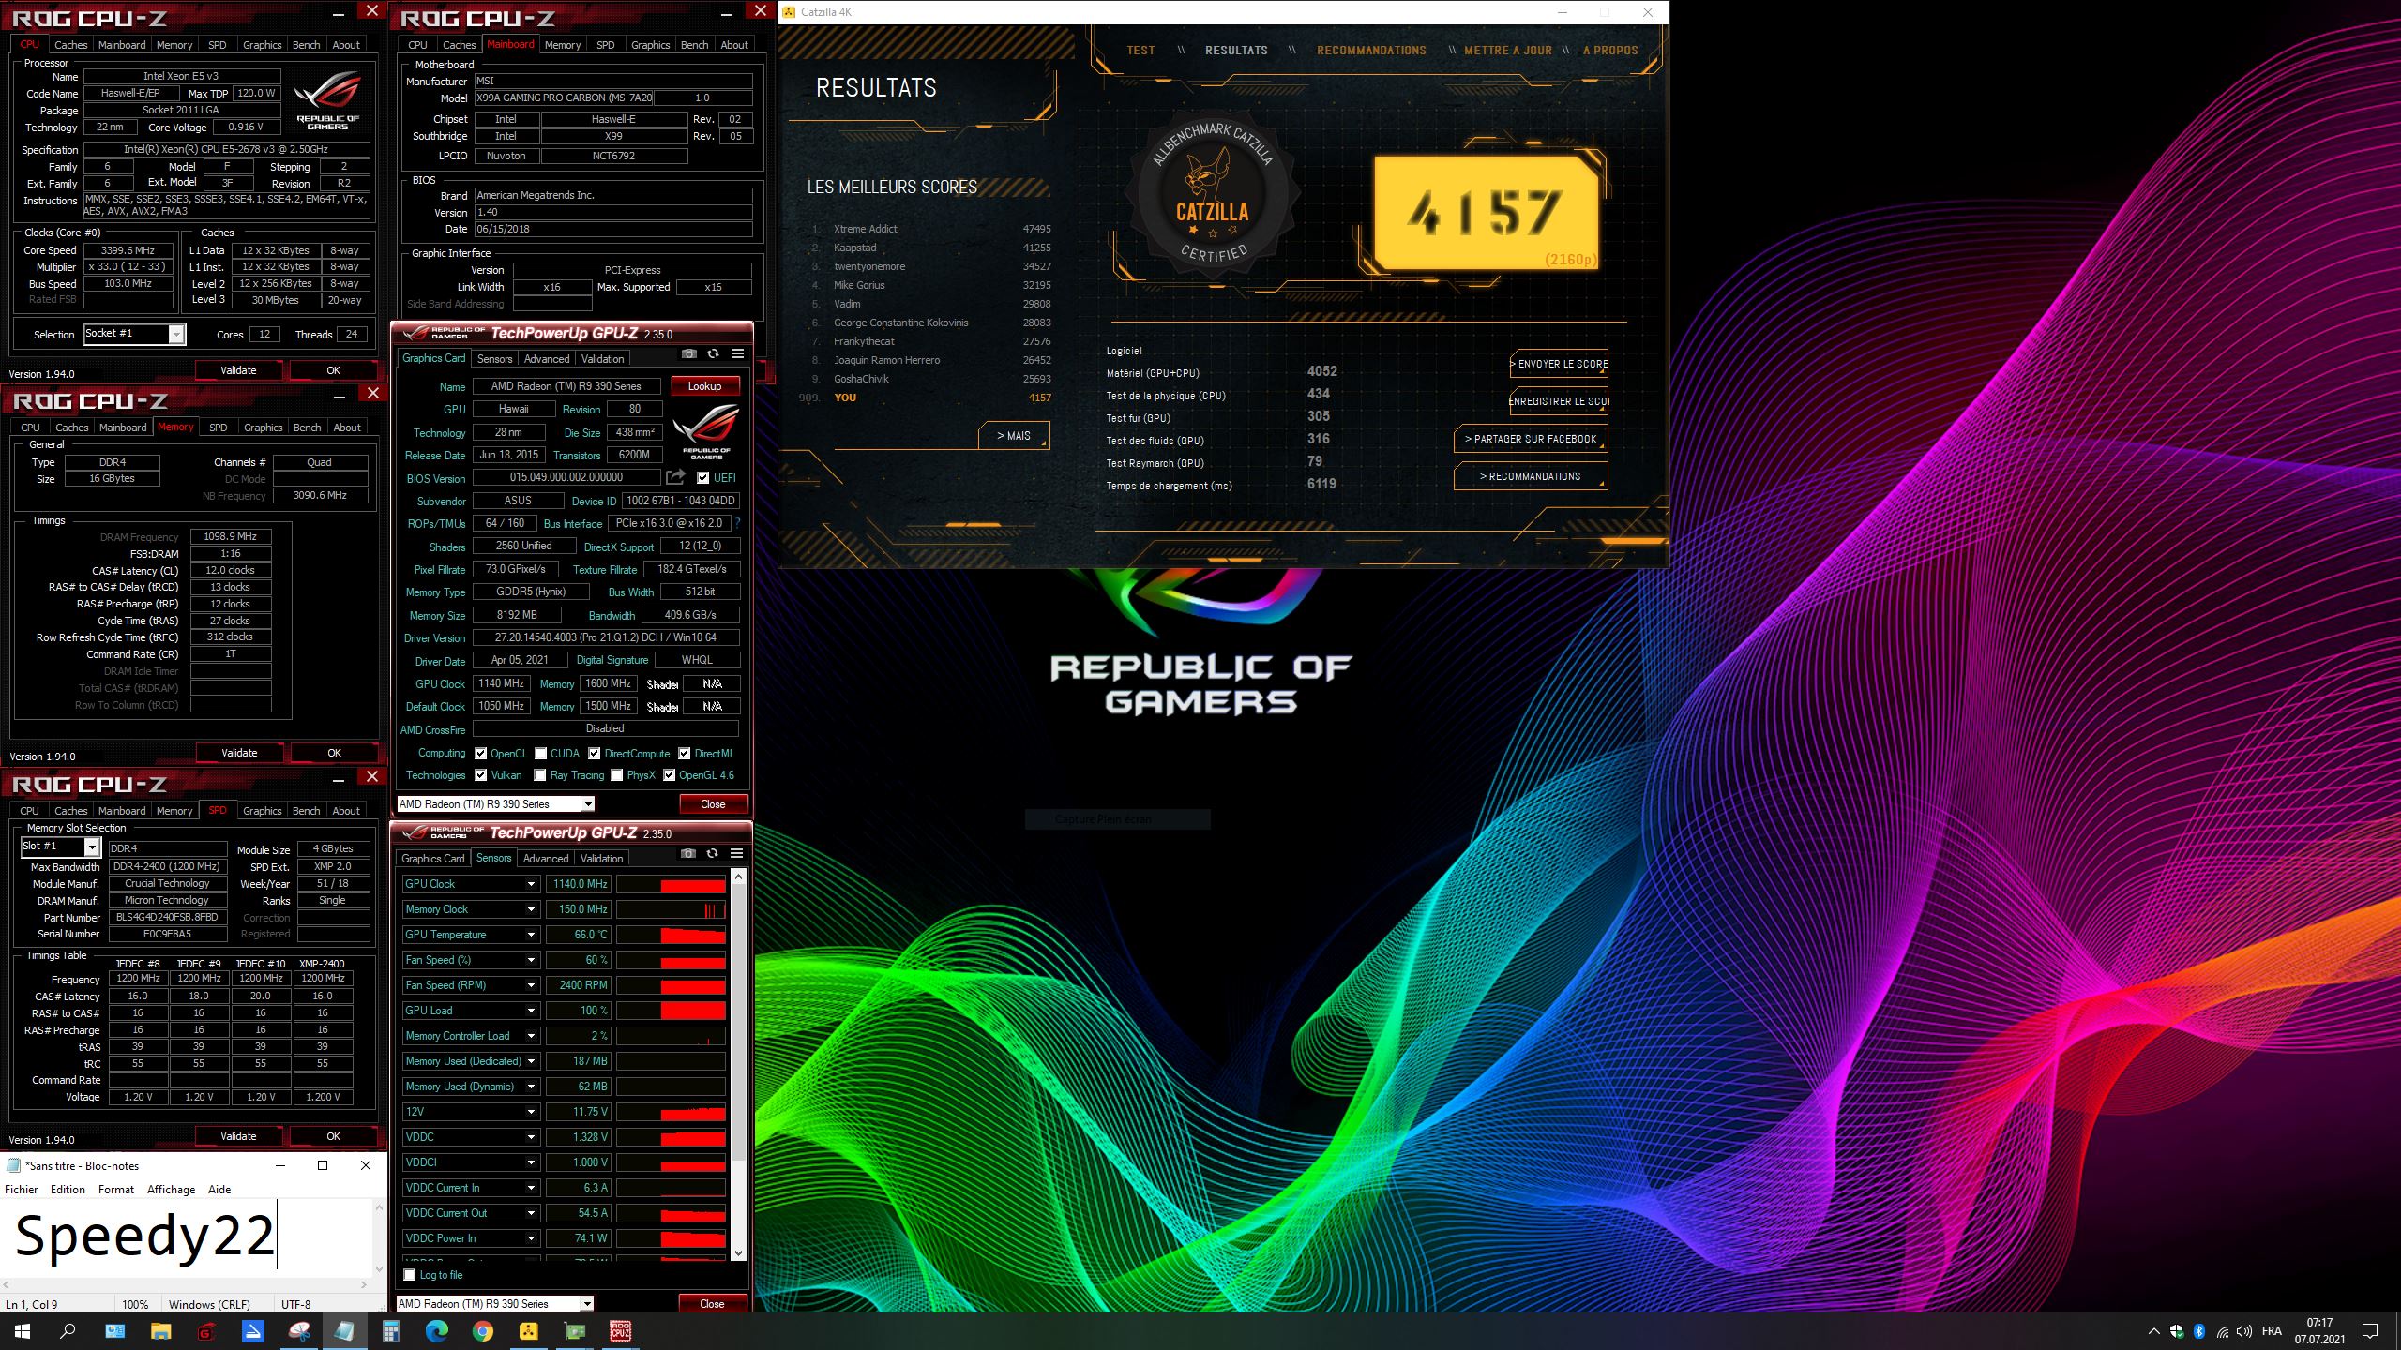The height and width of the screenshot is (1350, 2401).
Task: Show hidden system tray icons
Action: tap(2153, 1331)
